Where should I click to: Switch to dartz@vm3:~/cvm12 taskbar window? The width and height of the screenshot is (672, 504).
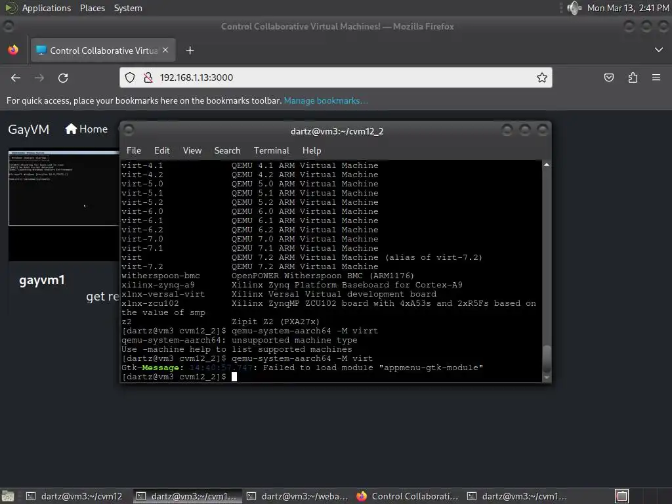click(75, 496)
